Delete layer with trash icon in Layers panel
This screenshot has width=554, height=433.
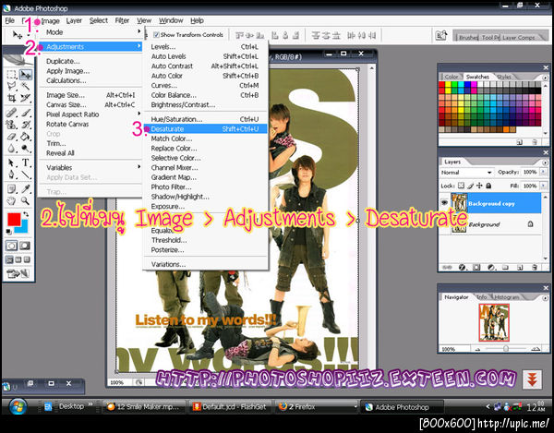pyautogui.click(x=535, y=268)
